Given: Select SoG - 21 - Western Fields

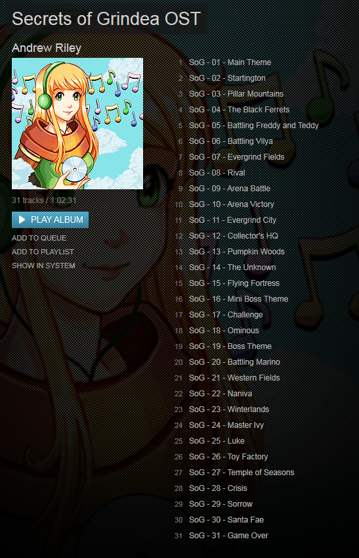Looking at the screenshot, I should pos(234,378).
